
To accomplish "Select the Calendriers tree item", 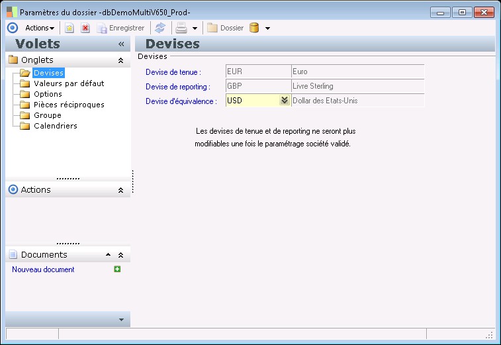I will 56,126.
